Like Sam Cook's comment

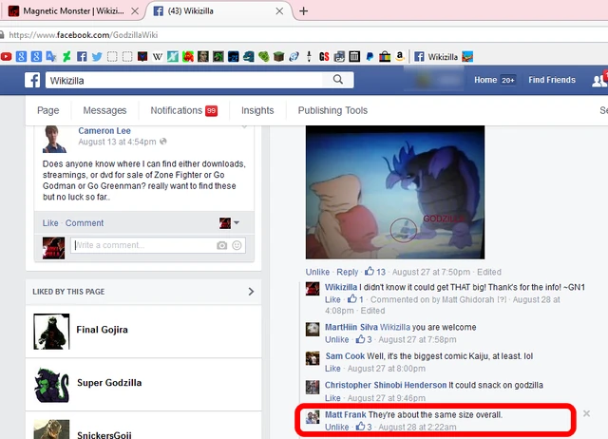pos(332,369)
